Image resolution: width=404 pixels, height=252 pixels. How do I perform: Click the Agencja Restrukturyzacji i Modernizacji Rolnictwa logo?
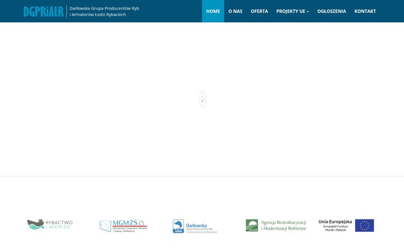[x=276, y=225]
